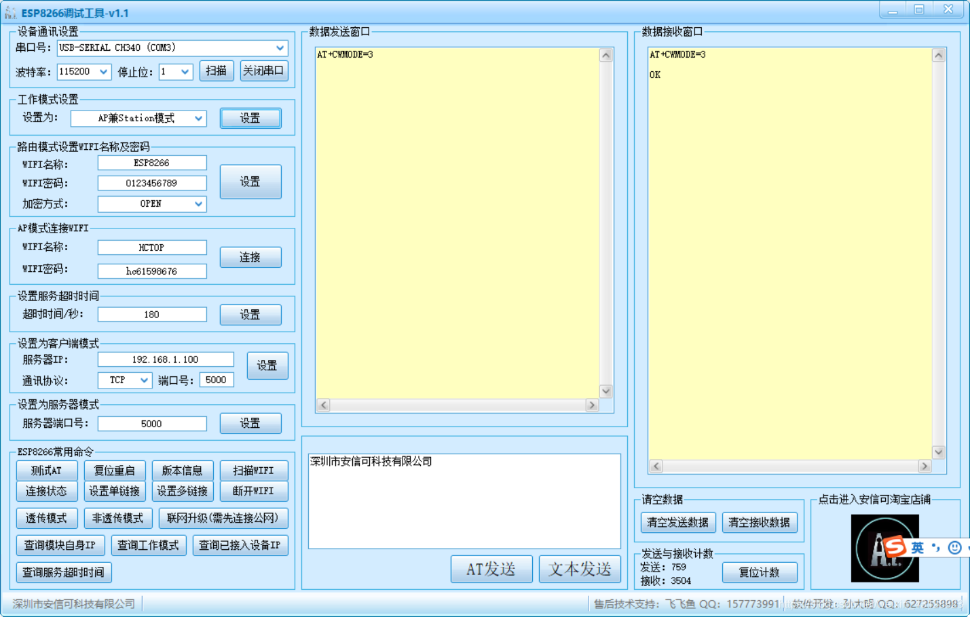Click the client port number 5000 field
Image resolution: width=970 pixels, height=617 pixels.
(217, 380)
